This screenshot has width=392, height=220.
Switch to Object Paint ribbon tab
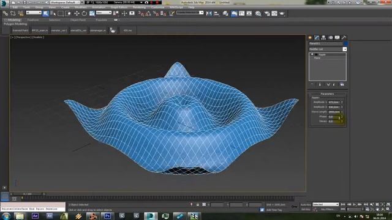coord(78,20)
